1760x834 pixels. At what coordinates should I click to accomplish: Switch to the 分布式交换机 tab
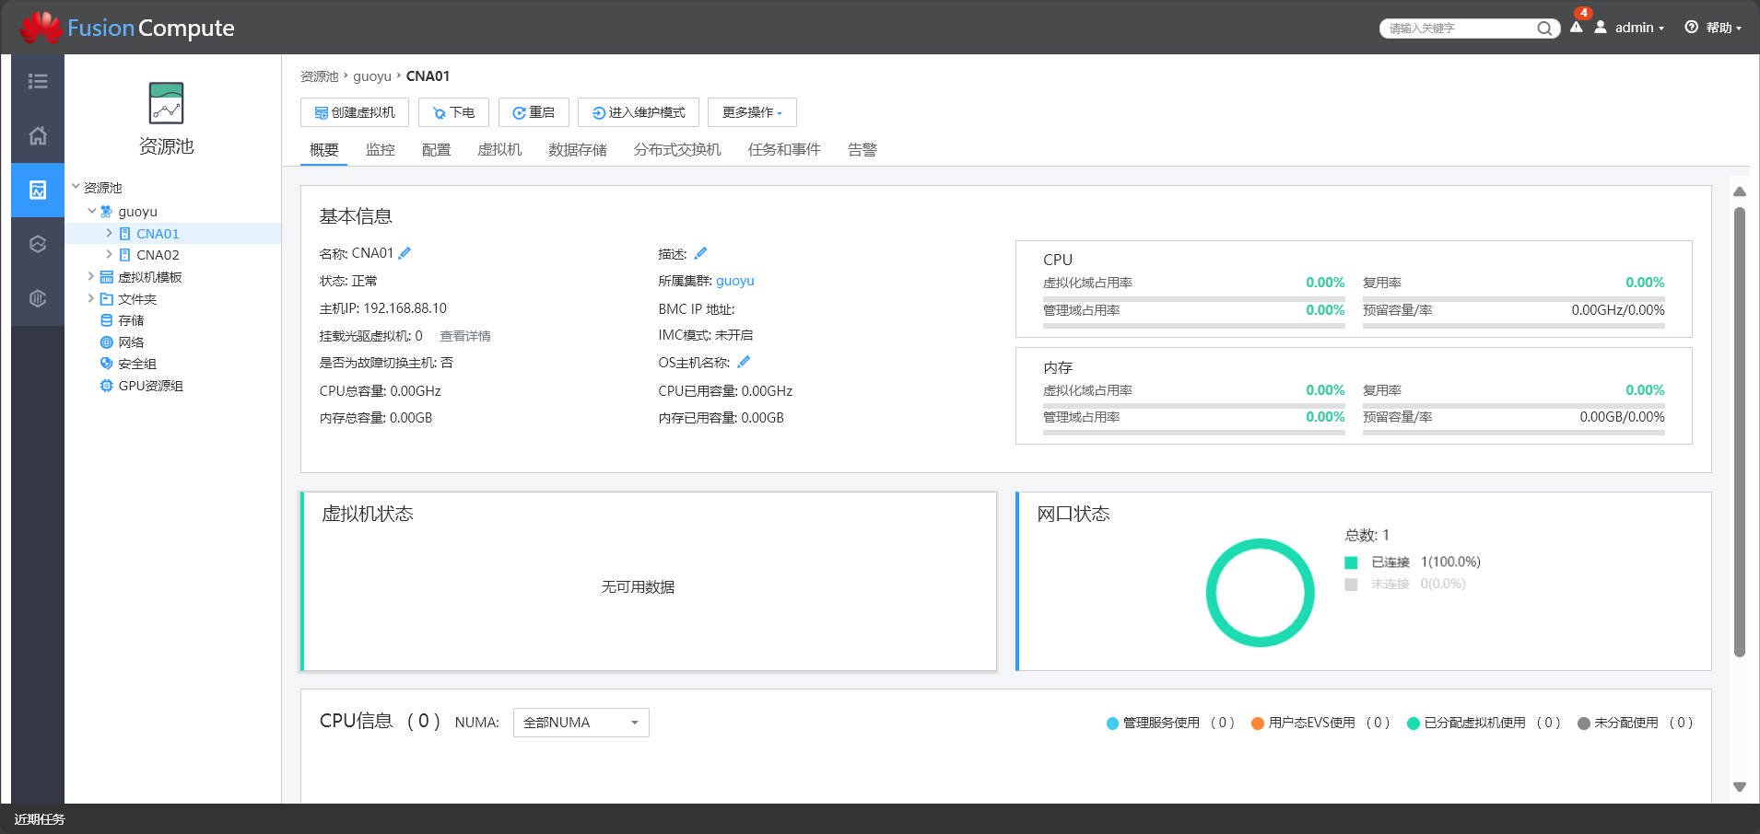677,150
